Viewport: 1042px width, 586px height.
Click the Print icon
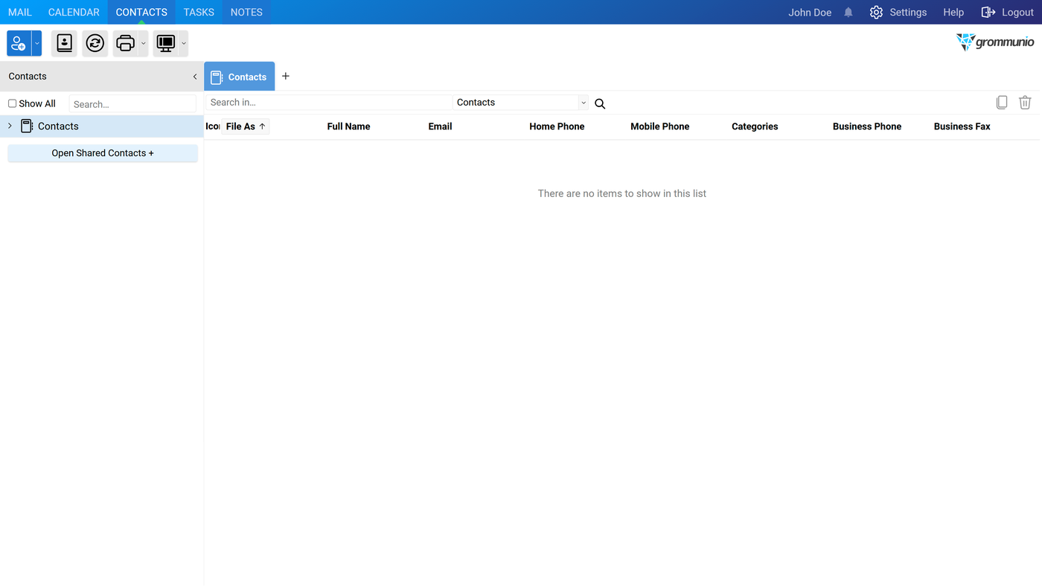[126, 44]
